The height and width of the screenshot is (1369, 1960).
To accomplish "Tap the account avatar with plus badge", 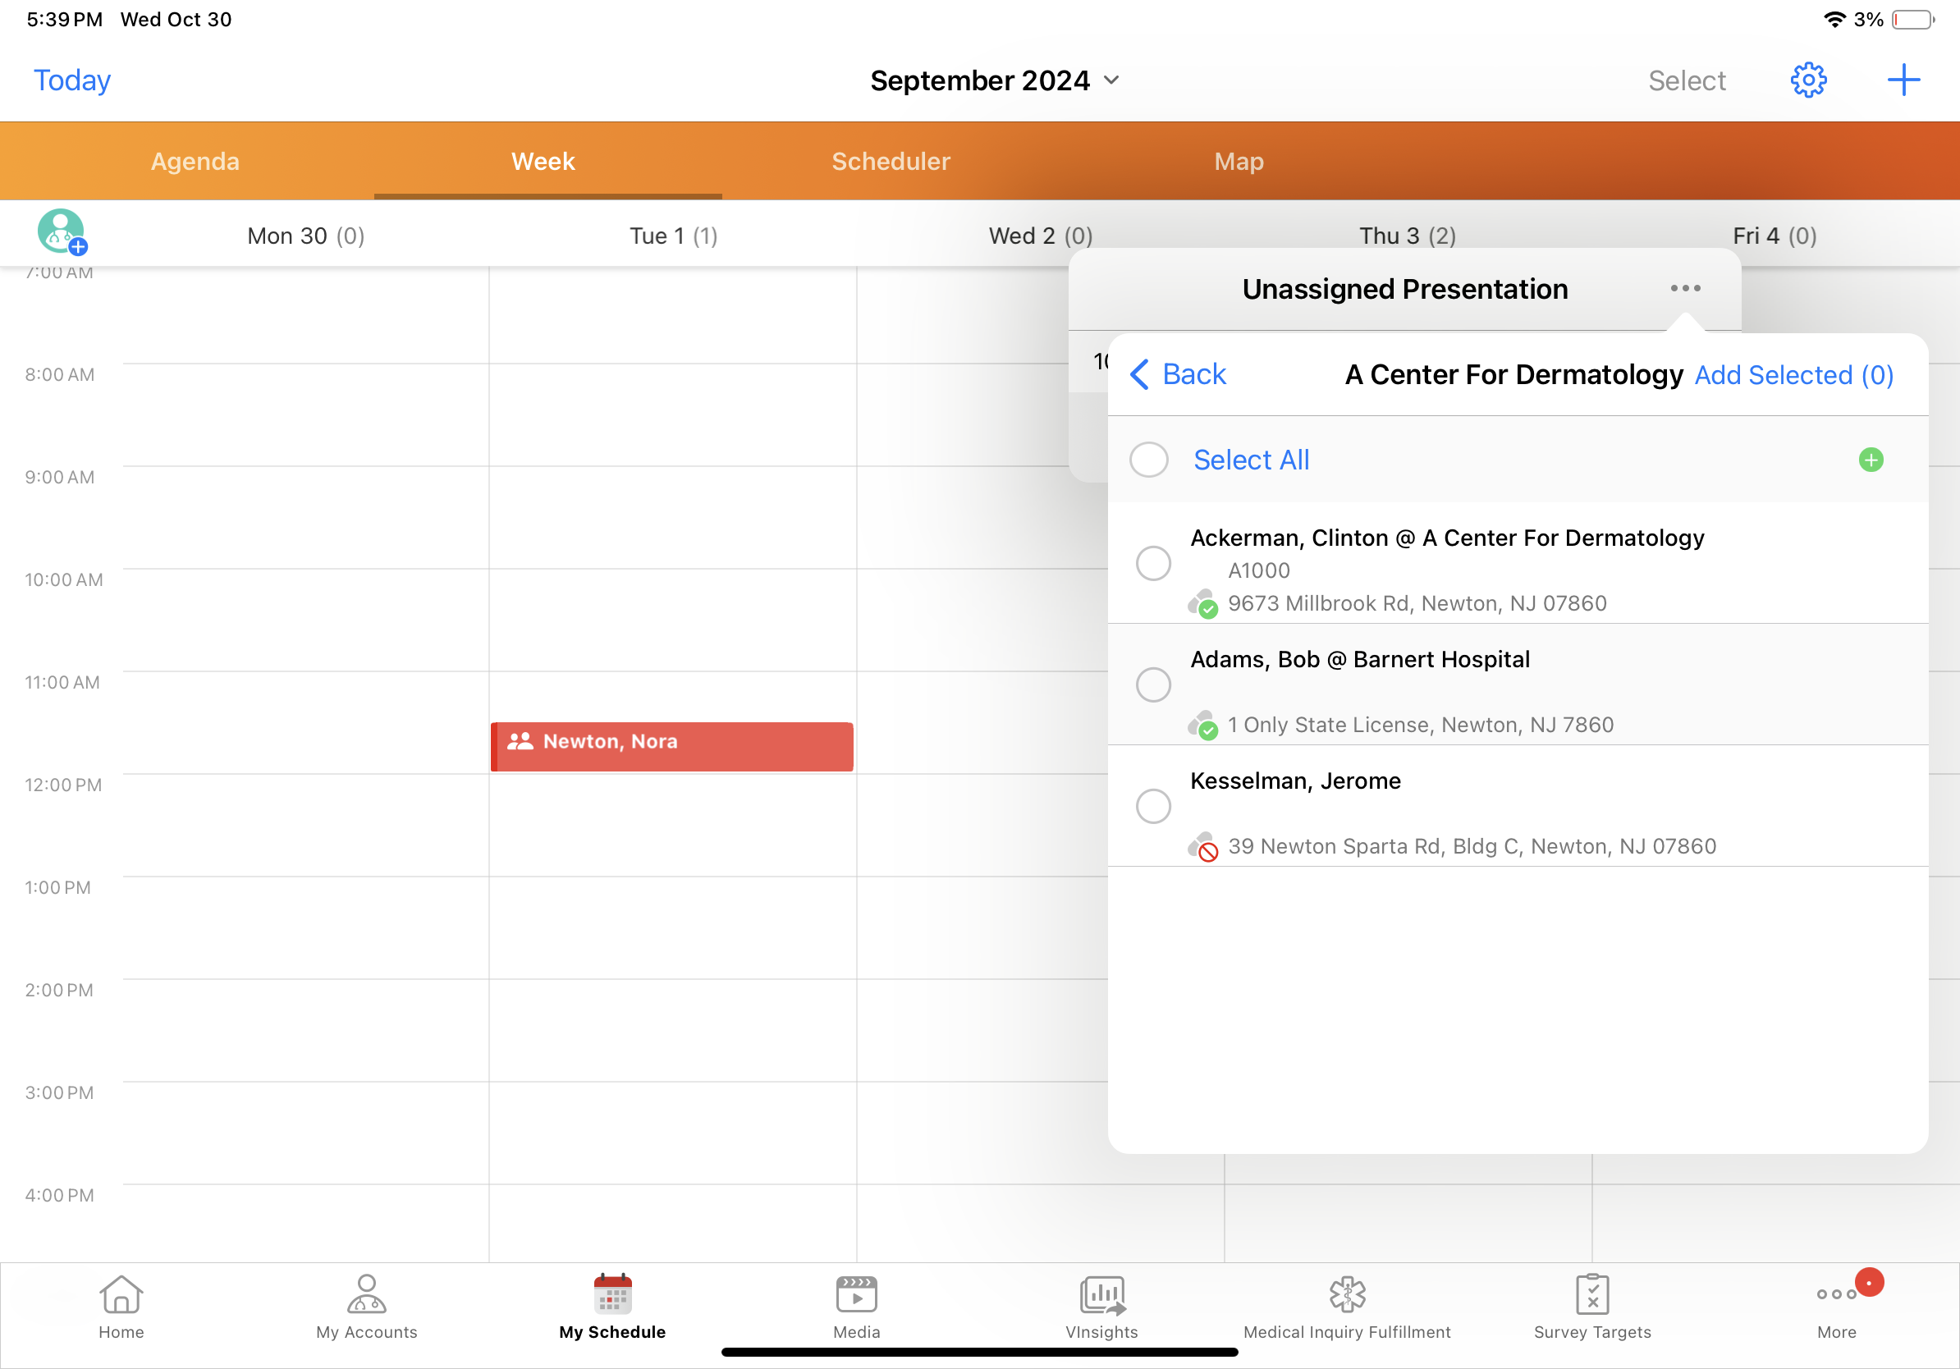I will (62, 232).
